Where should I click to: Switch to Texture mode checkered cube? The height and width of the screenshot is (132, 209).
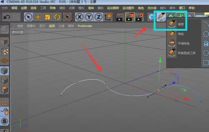coord(5,51)
